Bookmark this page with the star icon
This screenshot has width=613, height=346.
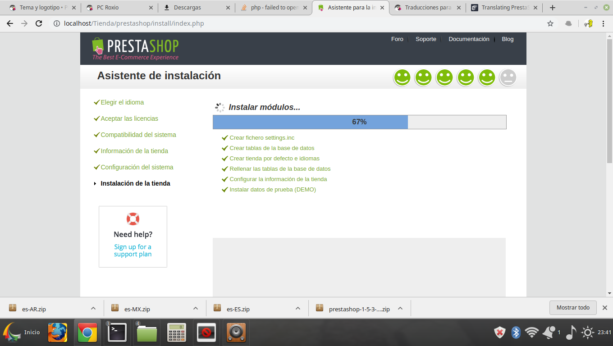click(x=550, y=23)
